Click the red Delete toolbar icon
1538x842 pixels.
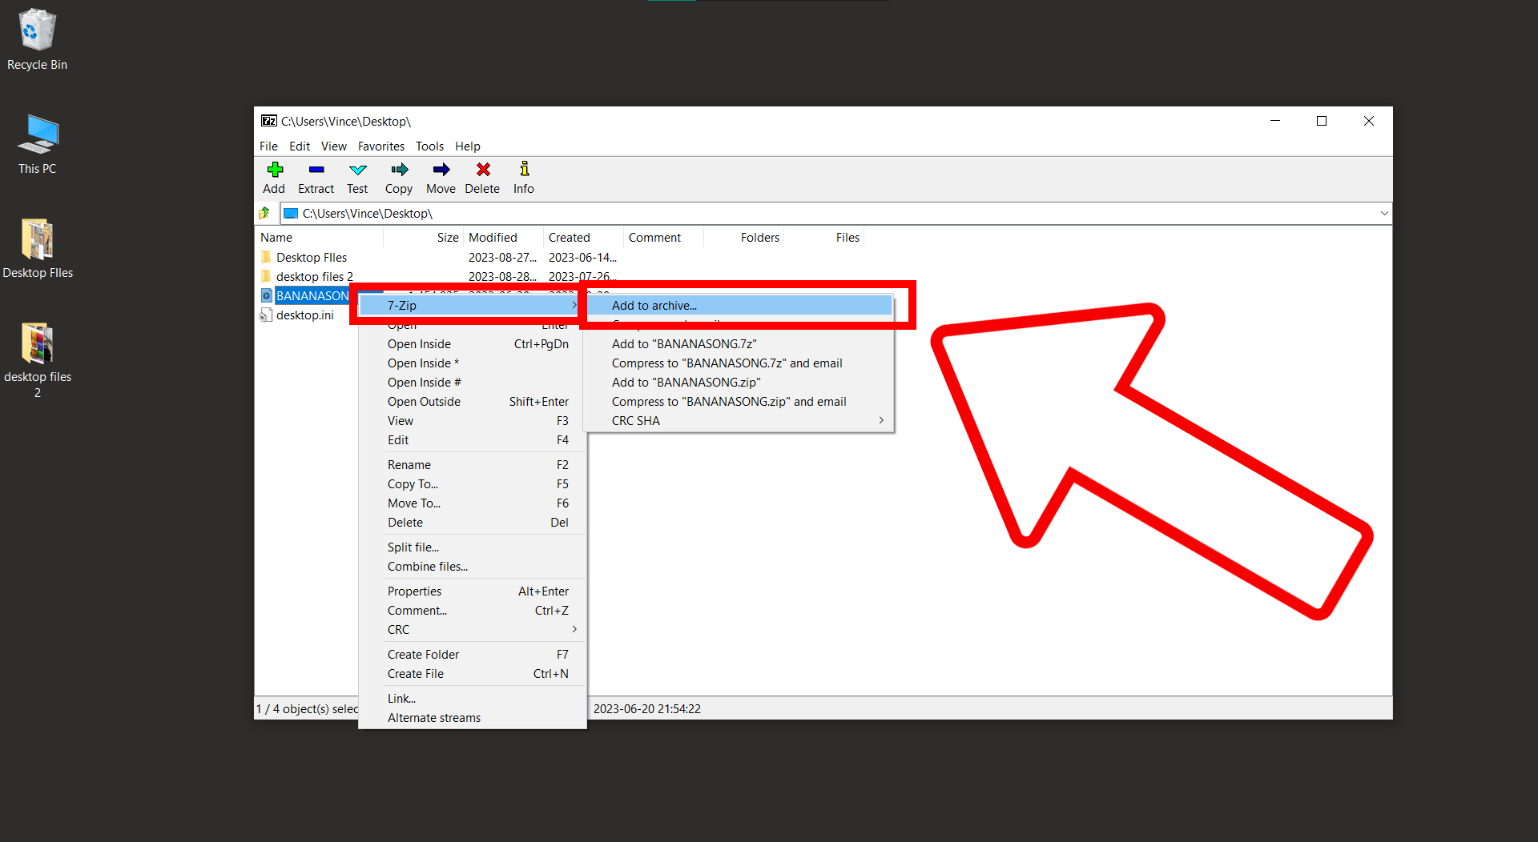pos(482,176)
